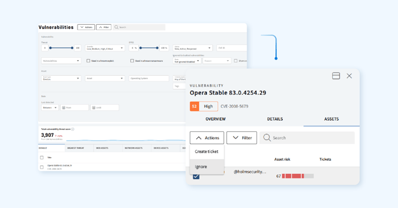Click the Operating System input field

(x=149, y=79)
